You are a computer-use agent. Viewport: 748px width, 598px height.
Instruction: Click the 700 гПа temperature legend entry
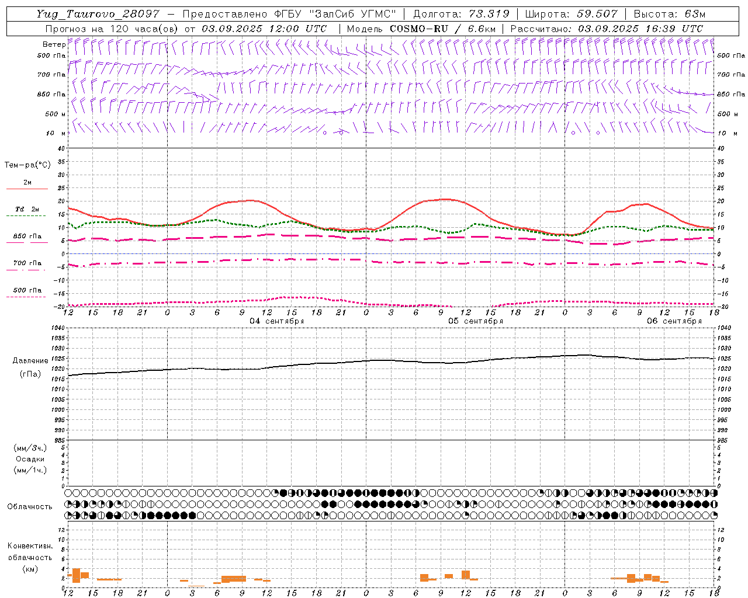pyautogui.click(x=27, y=263)
